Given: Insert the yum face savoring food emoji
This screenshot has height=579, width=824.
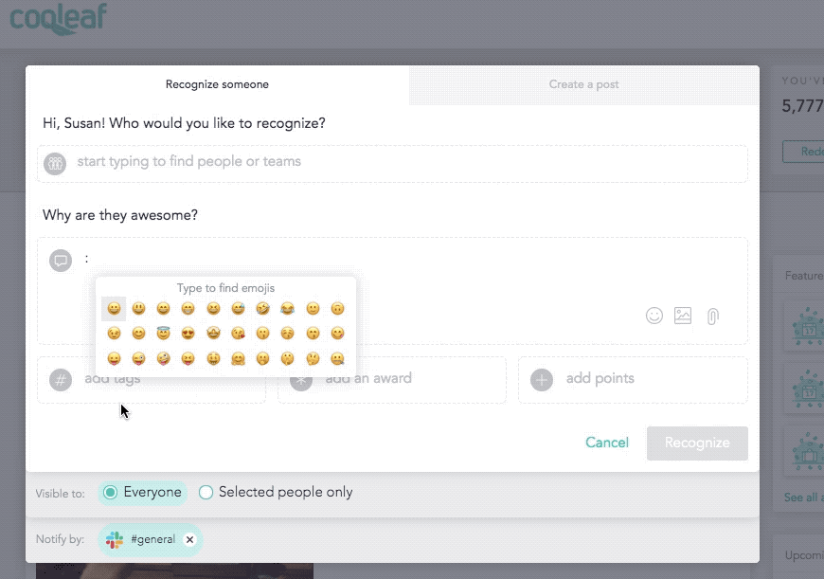Looking at the screenshot, I should (337, 334).
